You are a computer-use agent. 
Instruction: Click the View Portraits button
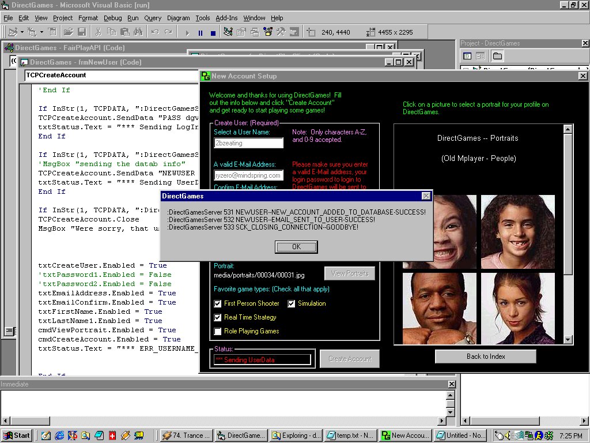pyautogui.click(x=350, y=273)
